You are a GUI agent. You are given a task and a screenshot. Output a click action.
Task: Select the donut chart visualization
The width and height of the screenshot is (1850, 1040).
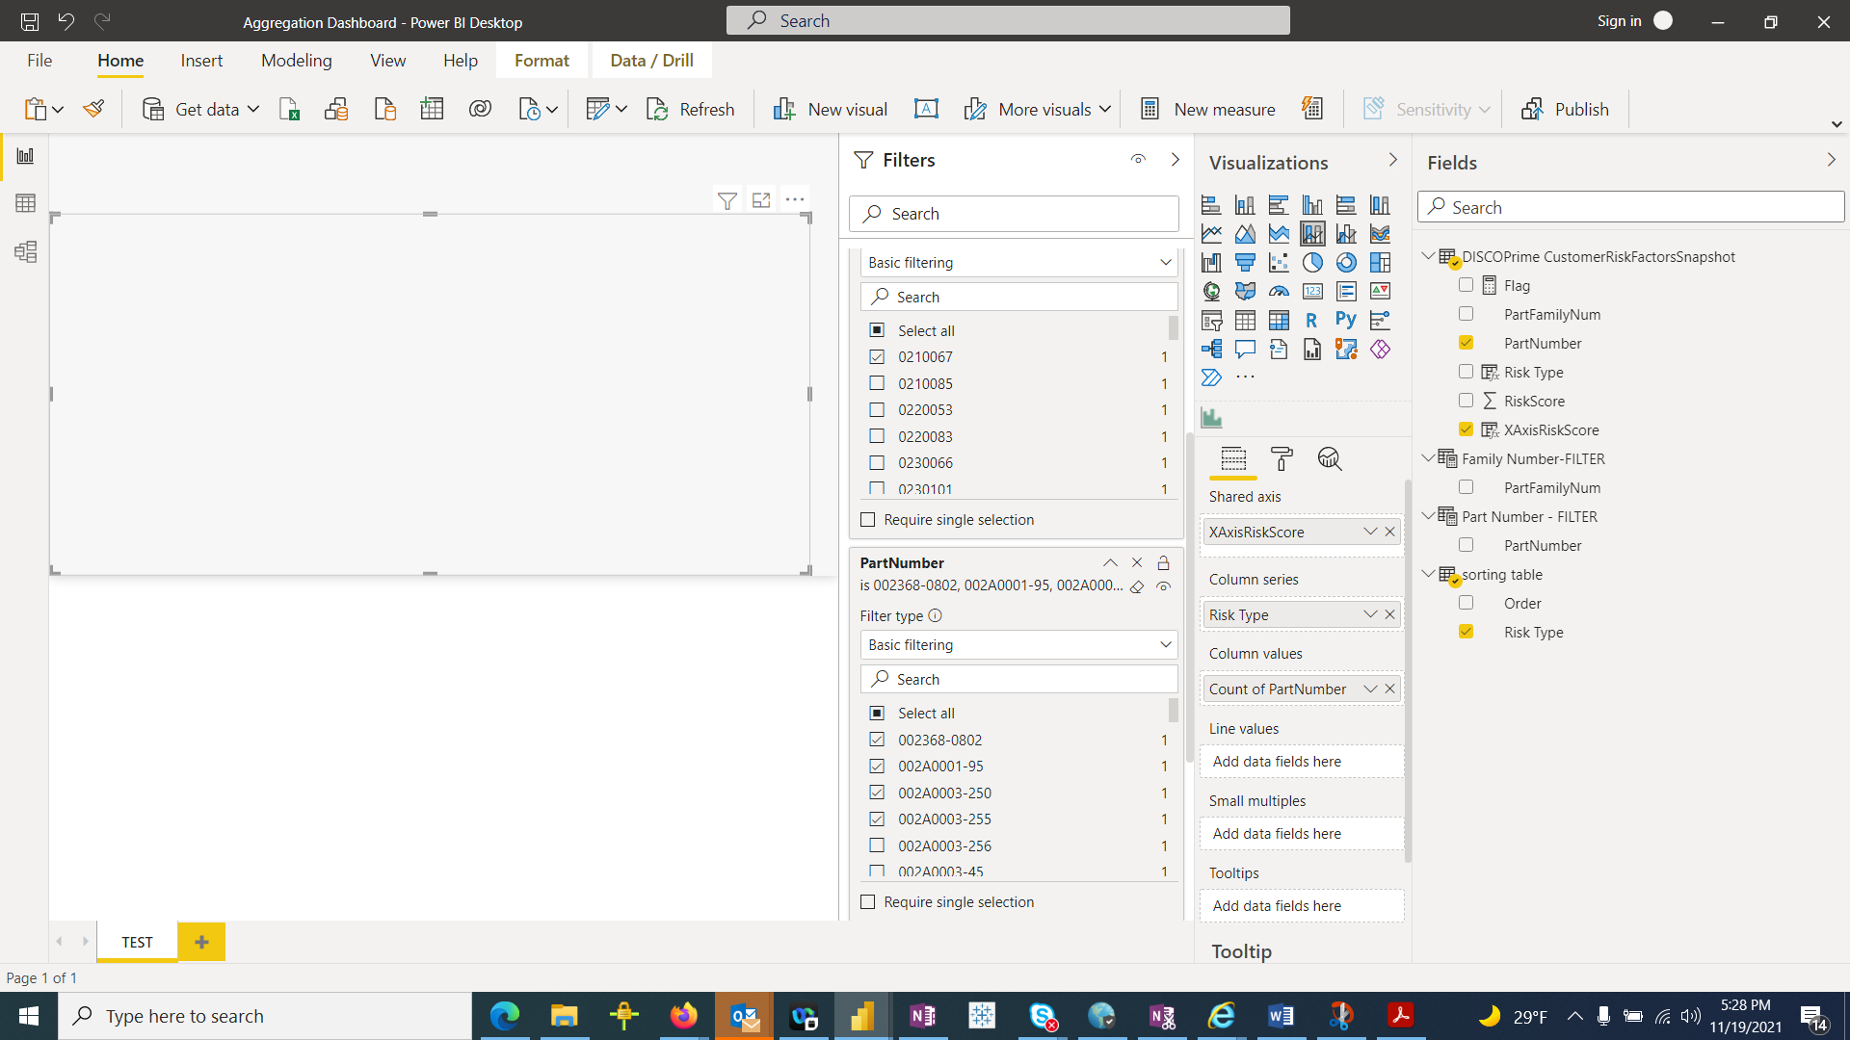(1346, 262)
